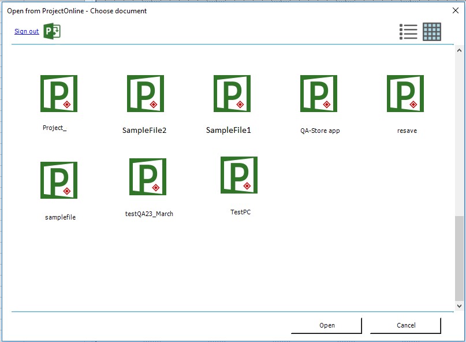Select the samplefile project icon
The image size is (466, 342).
point(59,180)
